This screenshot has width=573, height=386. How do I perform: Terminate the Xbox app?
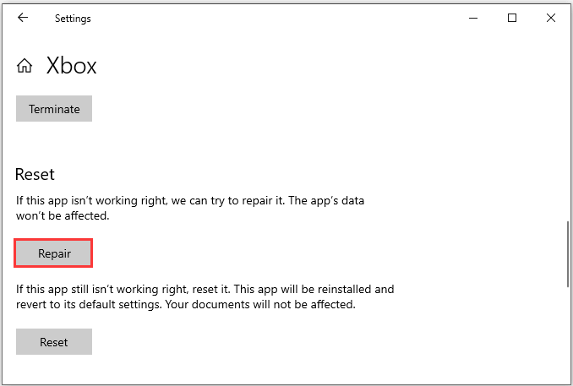point(54,108)
